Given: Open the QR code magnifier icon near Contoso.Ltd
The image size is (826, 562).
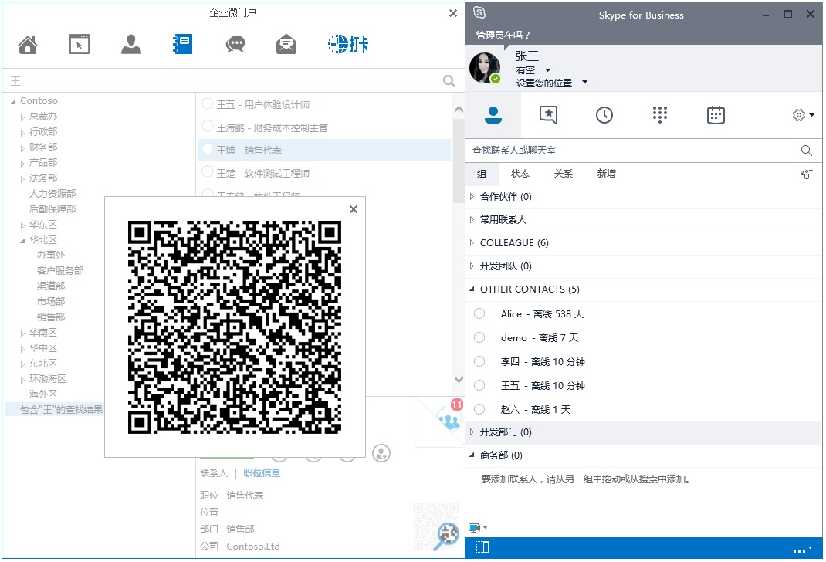Looking at the screenshot, I should [x=445, y=535].
